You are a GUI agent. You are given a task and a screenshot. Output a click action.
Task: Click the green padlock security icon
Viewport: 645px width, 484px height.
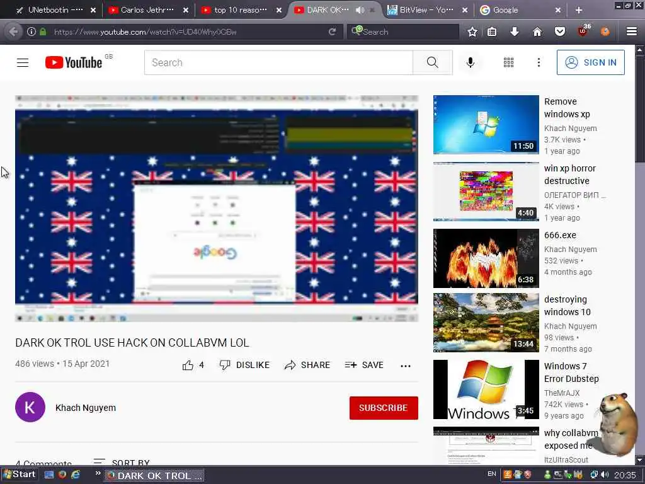pyautogui.click(x=43, y=32)
